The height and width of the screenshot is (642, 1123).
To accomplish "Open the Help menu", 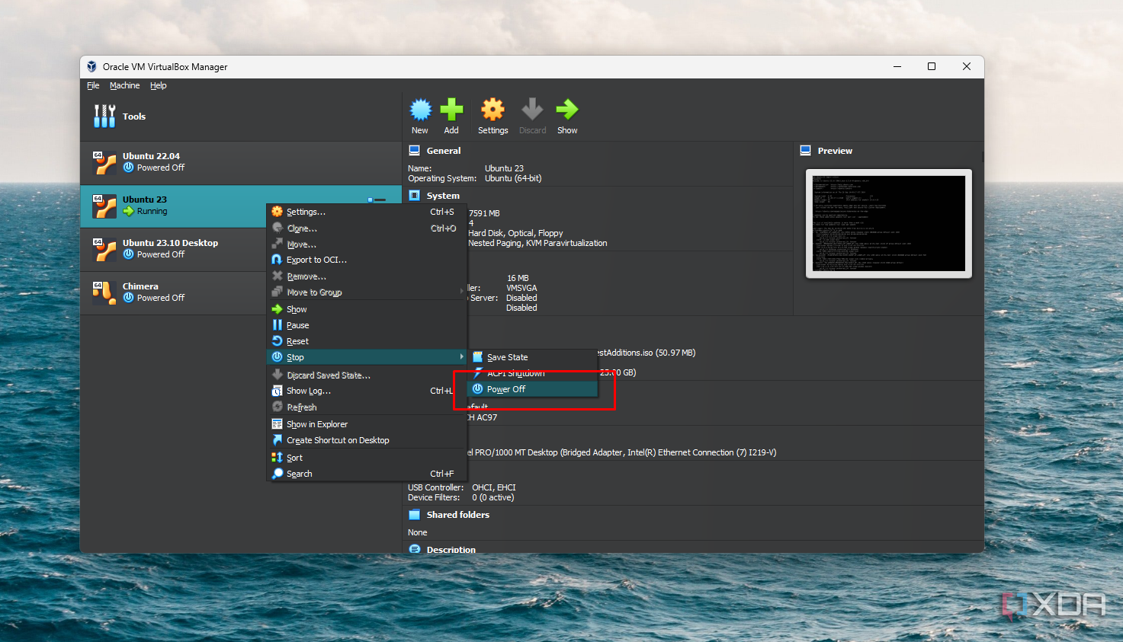I will click(x=158, y=85).
